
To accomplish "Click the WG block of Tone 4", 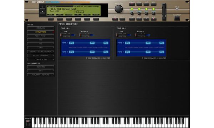I will 127,52.
